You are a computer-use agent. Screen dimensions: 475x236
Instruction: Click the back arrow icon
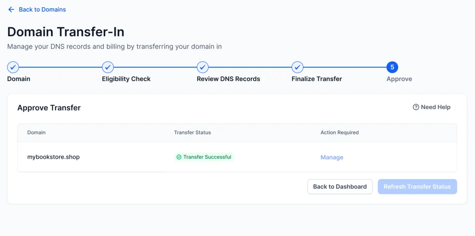[x=11, y=9]
